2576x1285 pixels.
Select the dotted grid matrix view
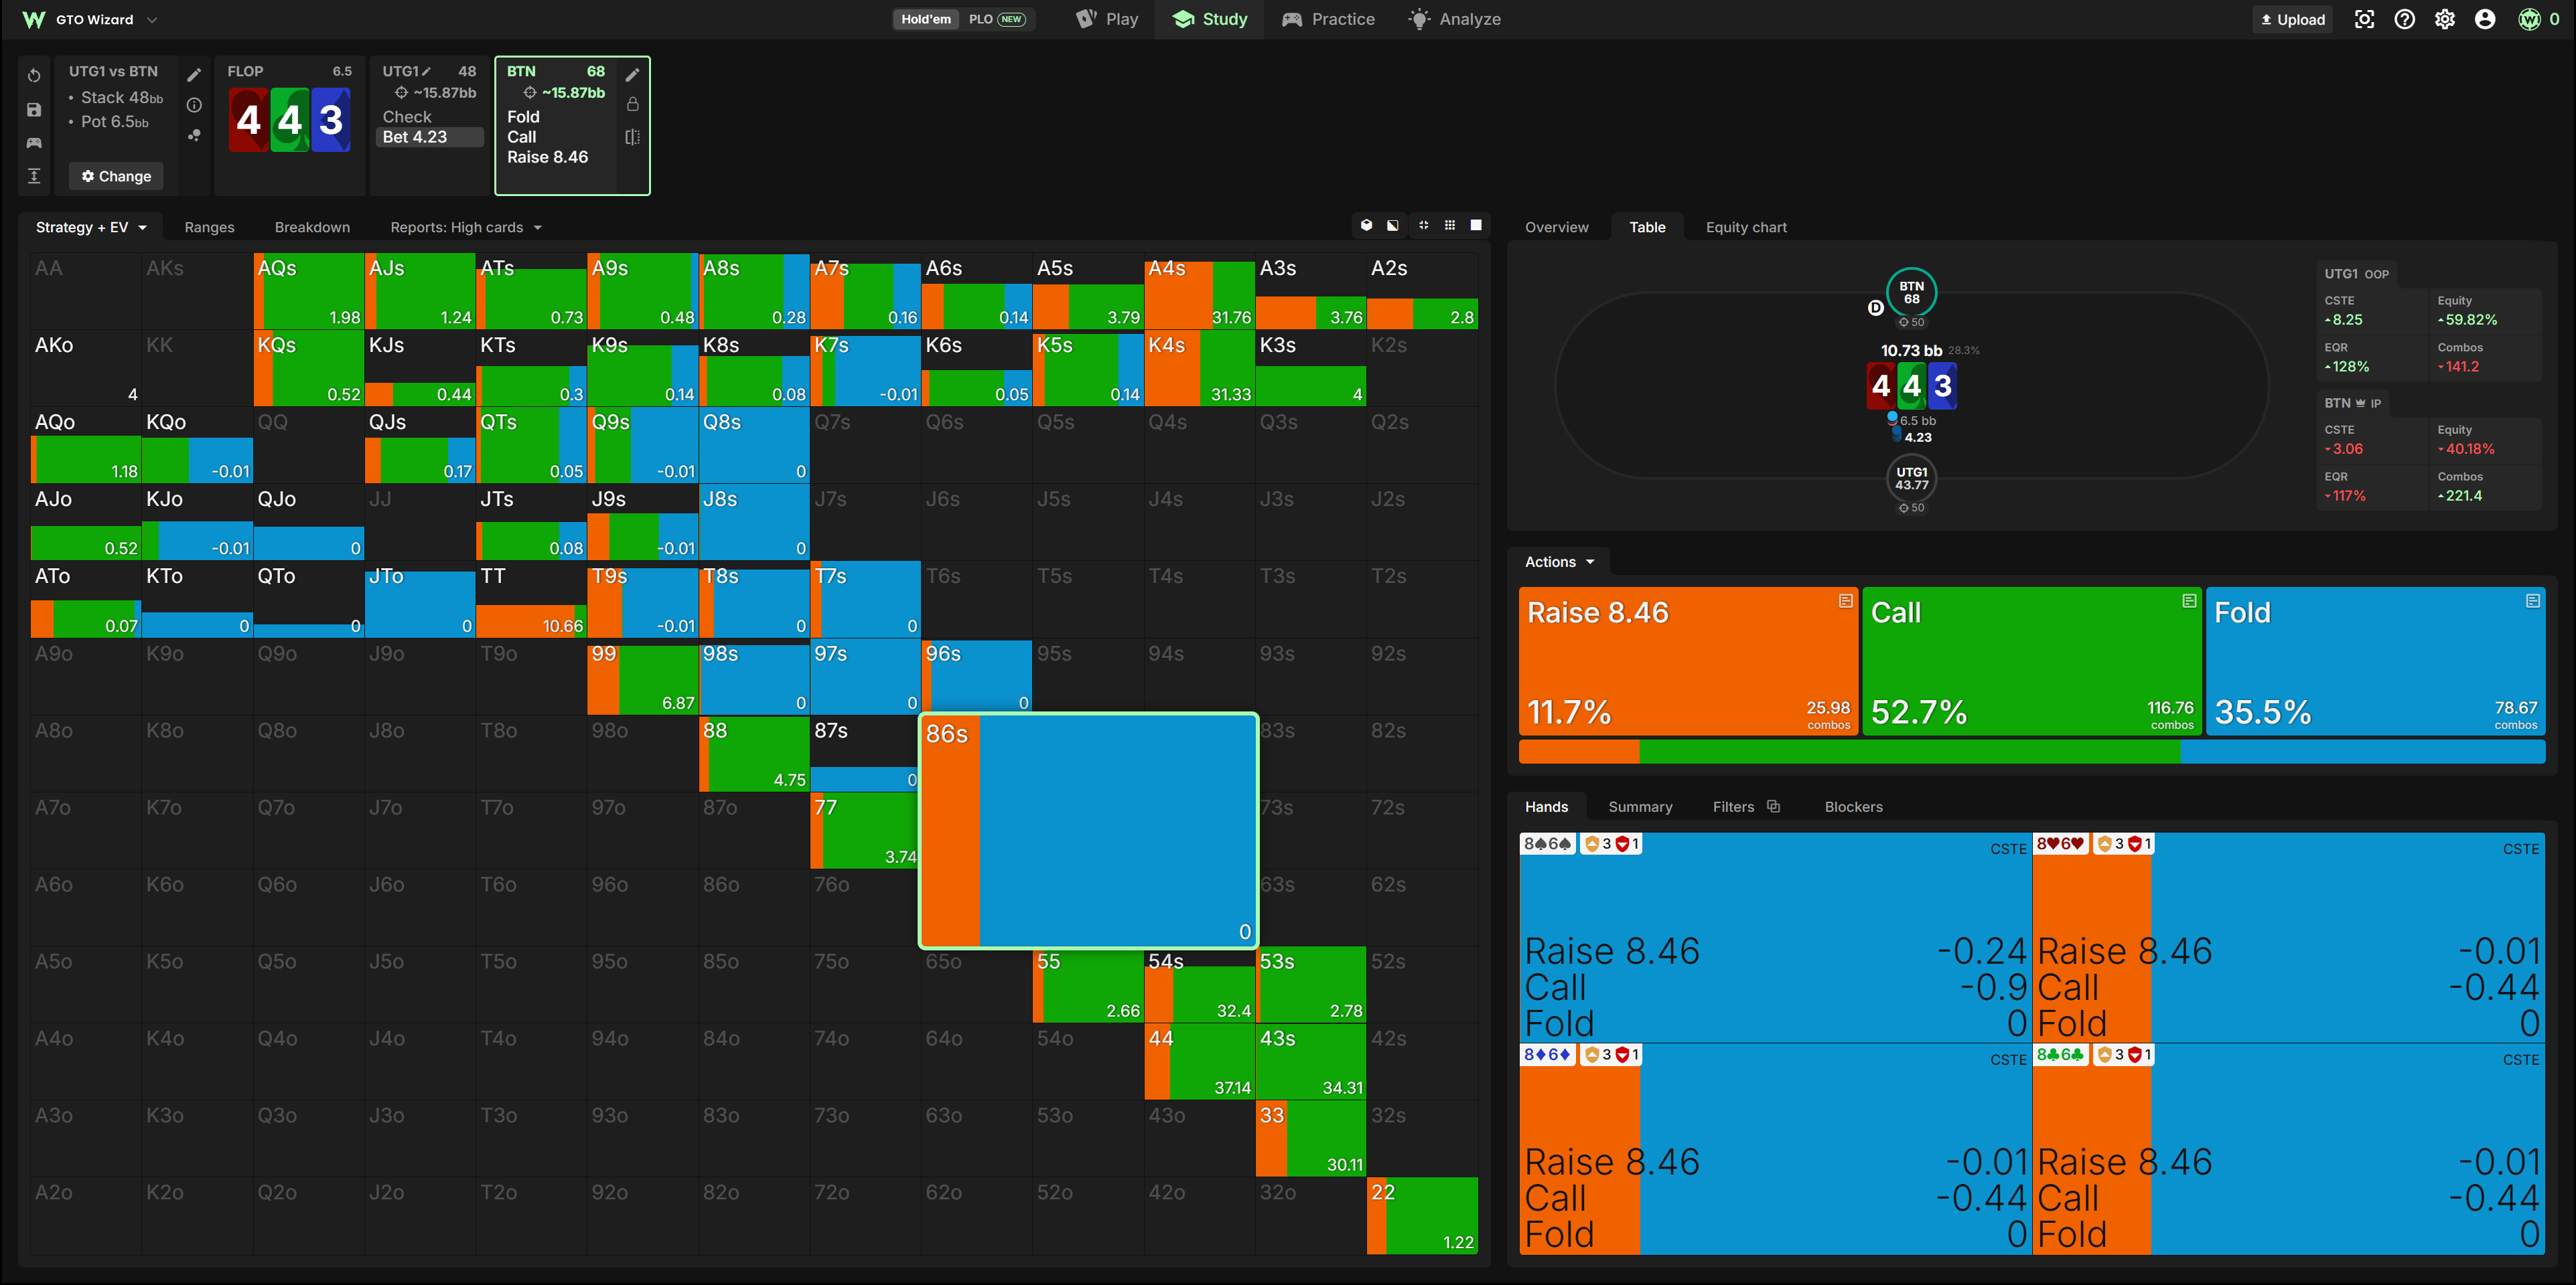[x=1450, y=226]
